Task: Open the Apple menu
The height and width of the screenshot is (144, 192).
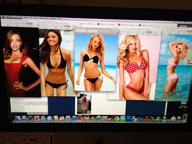Action: coord(3,17)
